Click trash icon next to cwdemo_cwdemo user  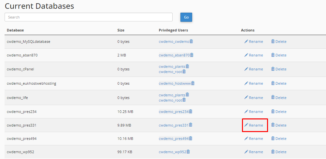tap(191, 42)
